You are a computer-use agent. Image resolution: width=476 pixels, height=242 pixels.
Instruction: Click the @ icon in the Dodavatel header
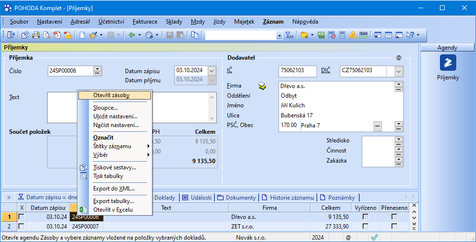click(399, 58)
